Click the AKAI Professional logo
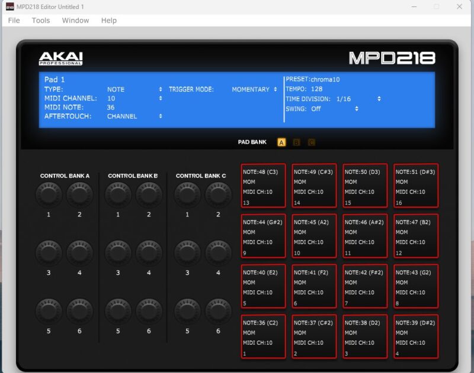The image size is (474, 373). [61, 59]
